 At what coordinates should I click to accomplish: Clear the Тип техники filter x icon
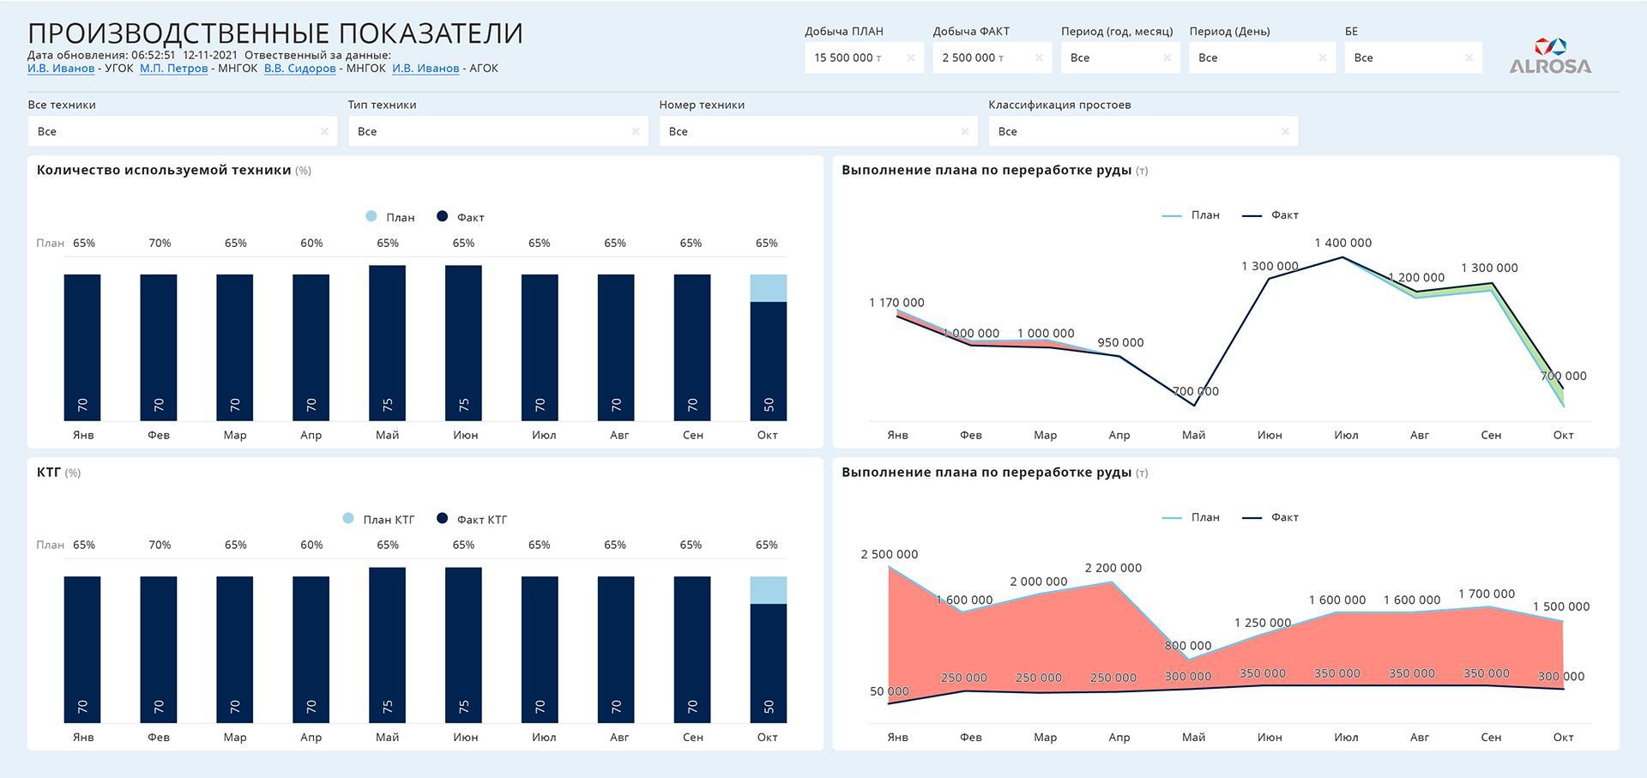635,132
